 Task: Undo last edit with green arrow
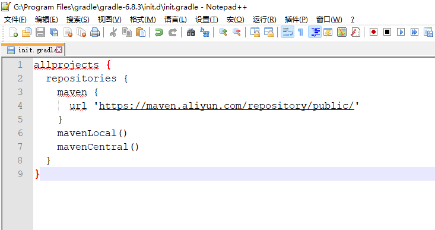click(158, 32)
